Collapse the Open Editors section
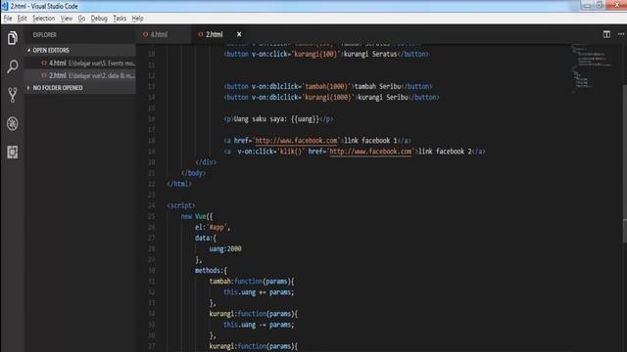 [80, 50]
